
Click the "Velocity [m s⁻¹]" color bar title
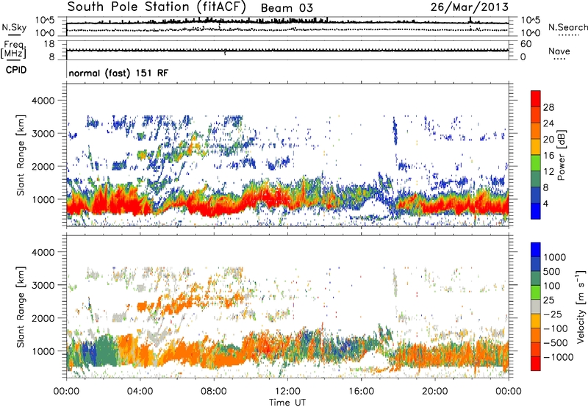581,306
